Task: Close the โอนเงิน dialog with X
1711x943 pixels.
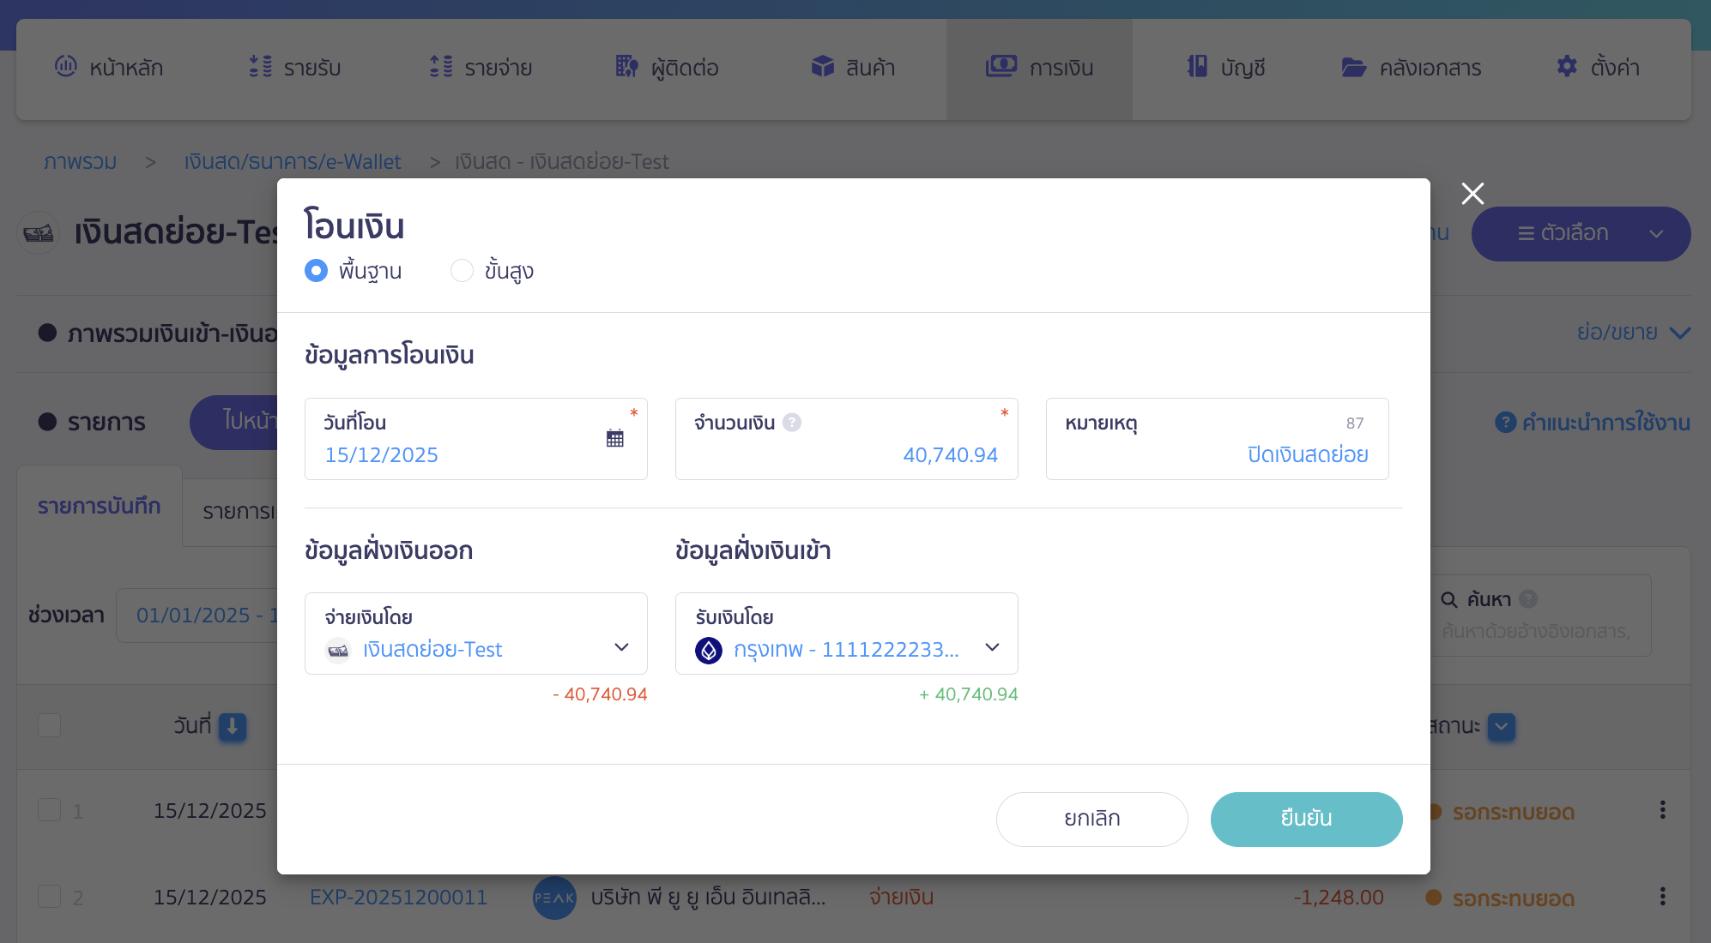Action: pos(1472,194)
